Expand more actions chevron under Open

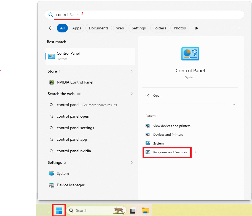pos(234,104)
